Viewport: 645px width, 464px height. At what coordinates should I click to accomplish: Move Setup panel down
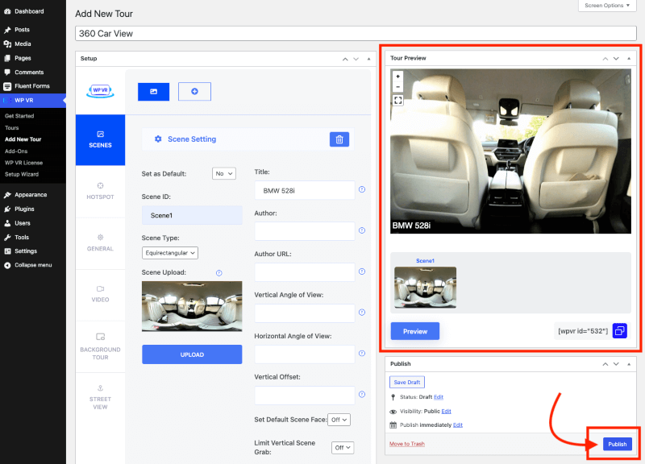pos(356,59)
